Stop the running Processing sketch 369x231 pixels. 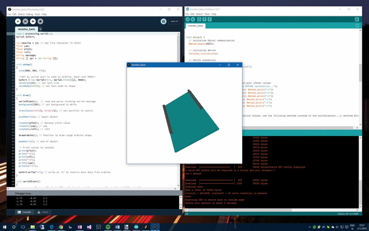click(x=40, y=21)
